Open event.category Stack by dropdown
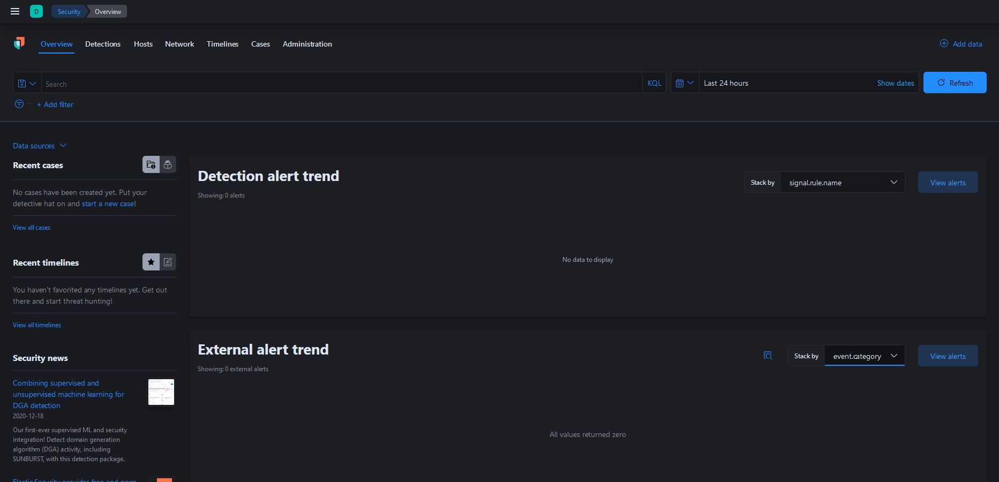Viewport: 999px width, 482px height. coord(865,356)
